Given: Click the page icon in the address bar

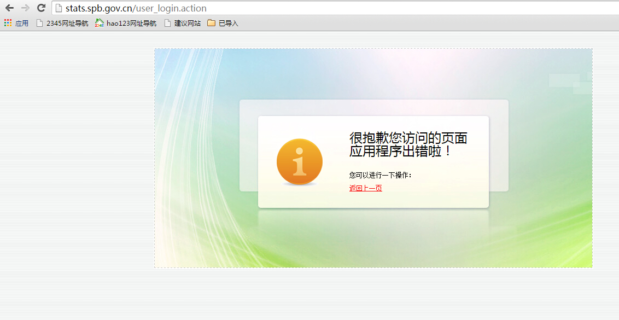Looking at the screenshot, I should pyautogui.click(x=59, y=8).
